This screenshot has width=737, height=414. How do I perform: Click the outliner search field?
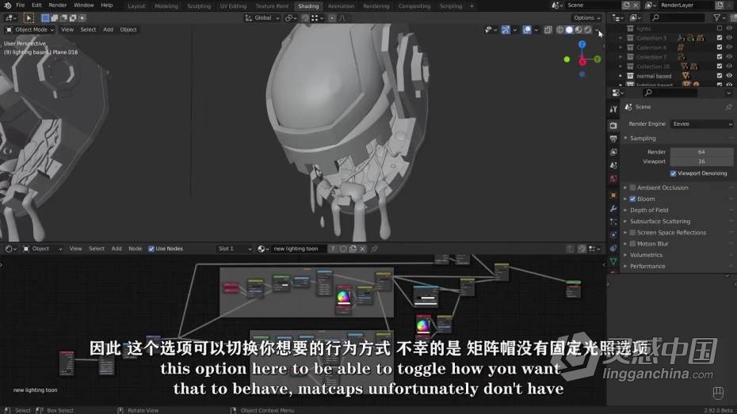[677, 18]
